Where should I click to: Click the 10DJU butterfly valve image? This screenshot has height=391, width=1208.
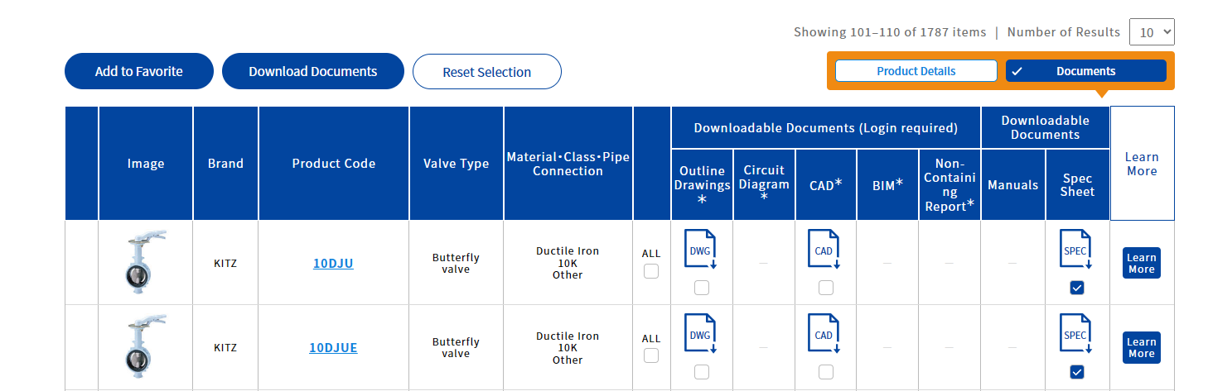(145, 263)
